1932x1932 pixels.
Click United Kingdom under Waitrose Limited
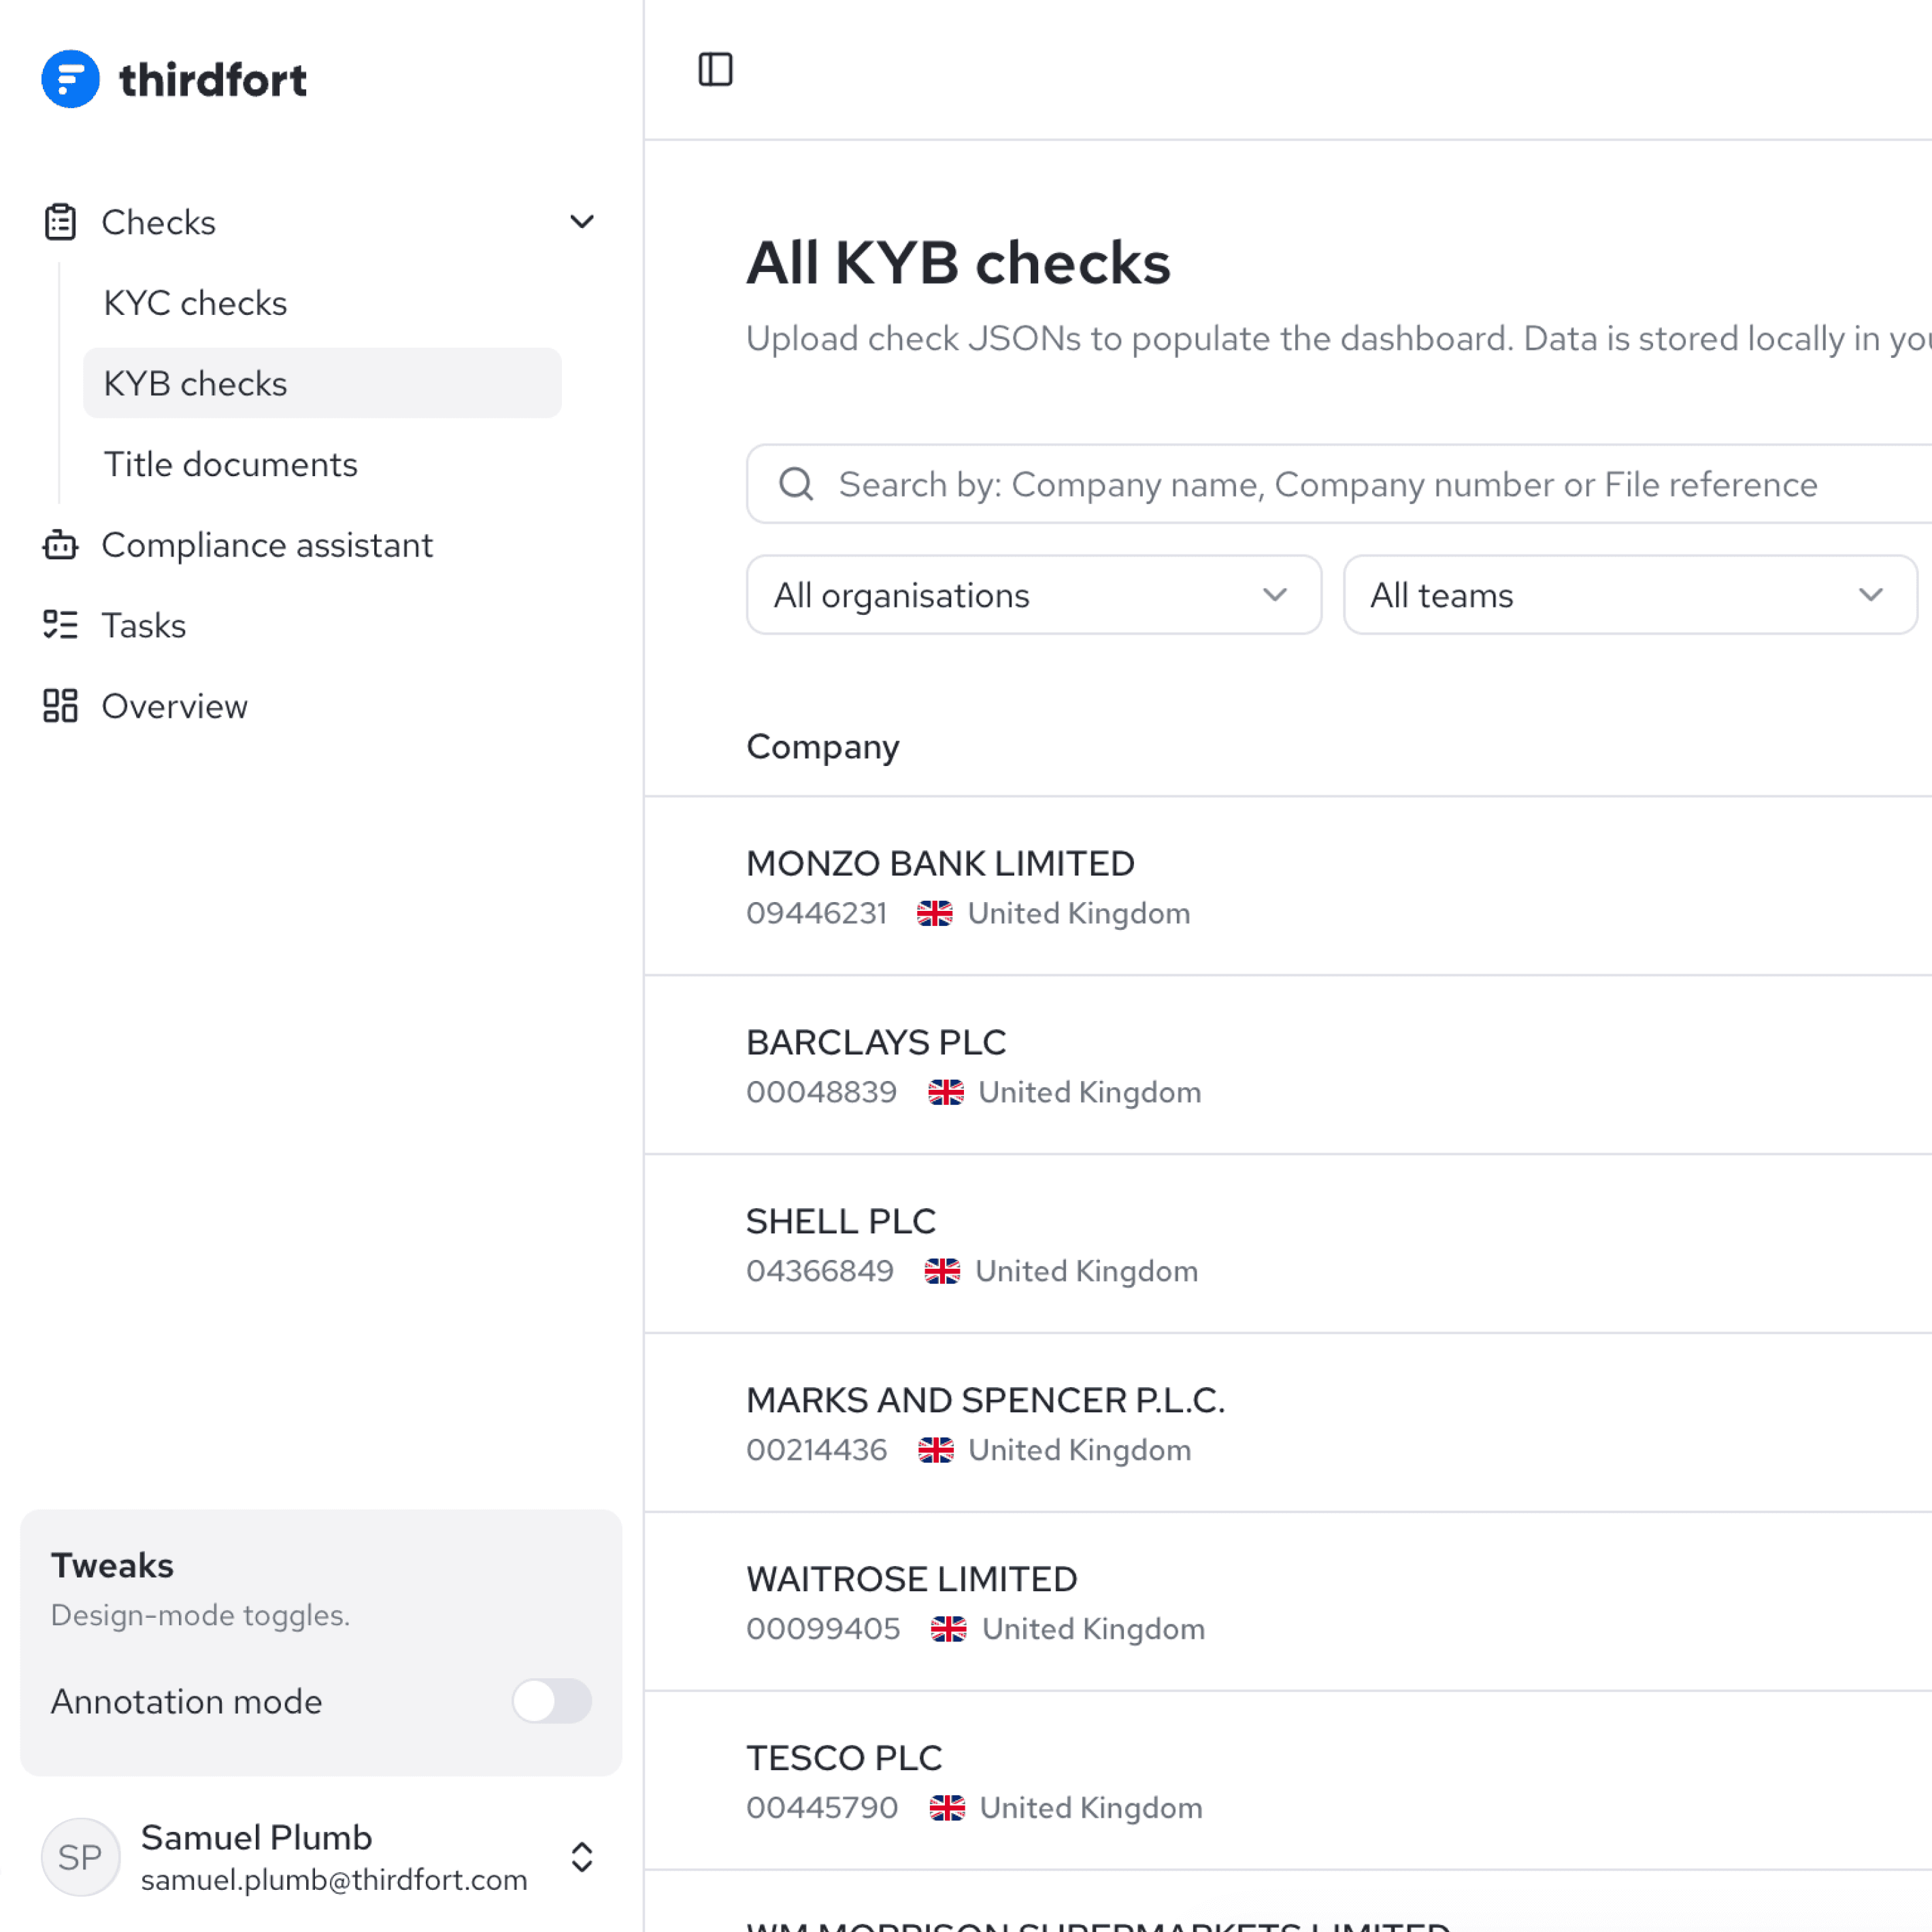click(1094, 1629)
